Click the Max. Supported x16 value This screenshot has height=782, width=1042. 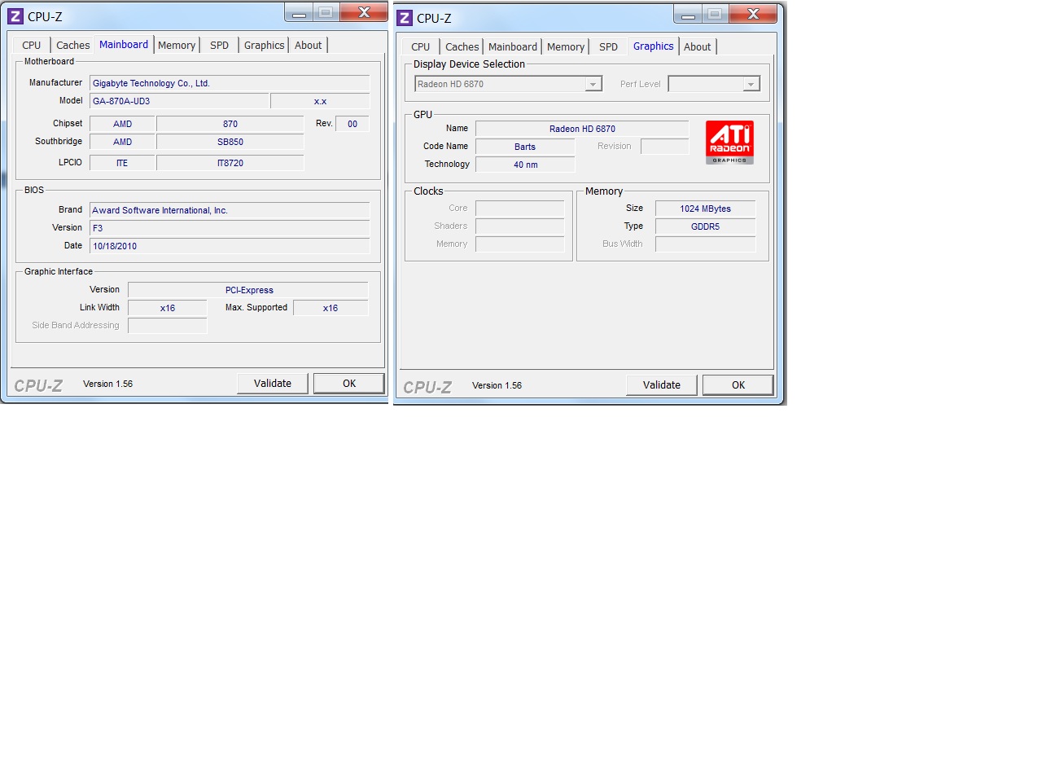coord(331,308)
